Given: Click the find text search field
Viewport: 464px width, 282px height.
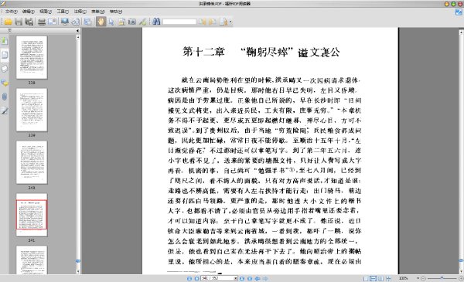Looking at the screenshot, I should pyautogui.click(x=179, y=22).
